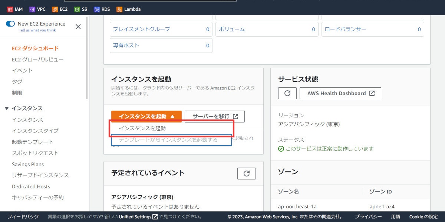
Task: Open the Lambda service shortcut
Action: tap(128, 9)
